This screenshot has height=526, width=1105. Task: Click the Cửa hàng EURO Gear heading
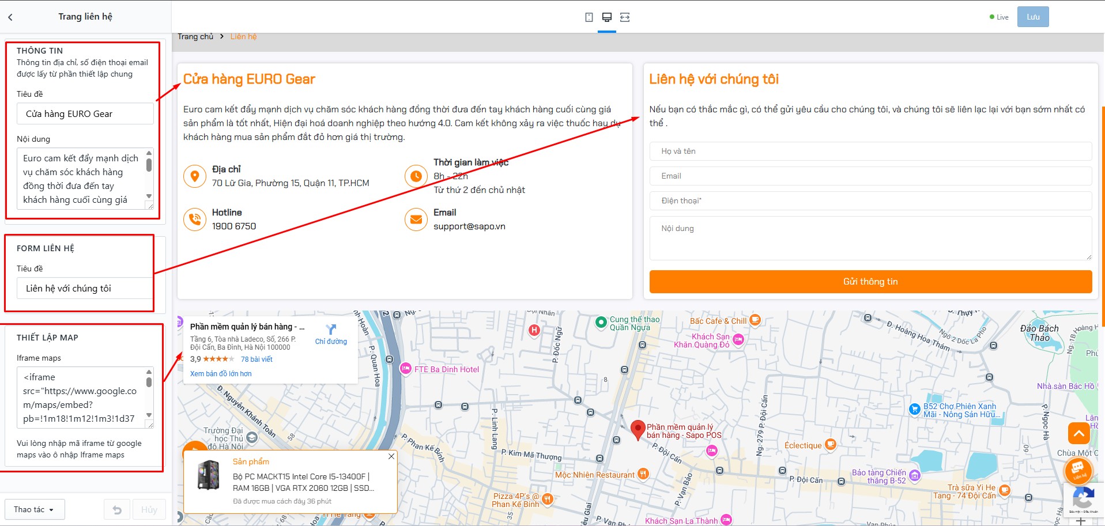(249, 79)
